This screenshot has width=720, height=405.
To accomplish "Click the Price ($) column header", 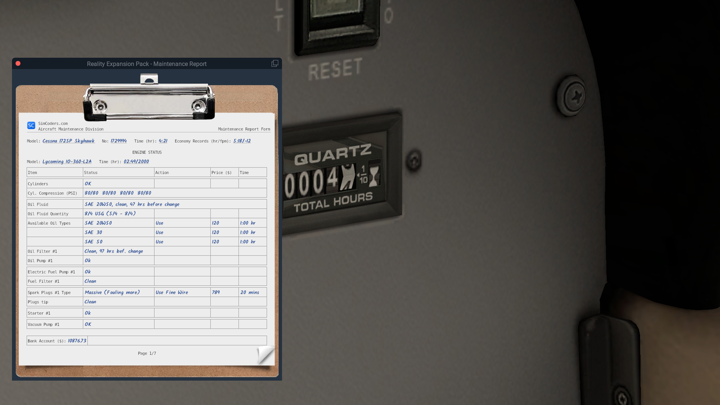I will pos(222,173).
